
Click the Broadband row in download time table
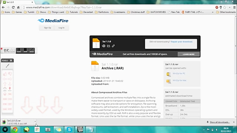point(182,106)
